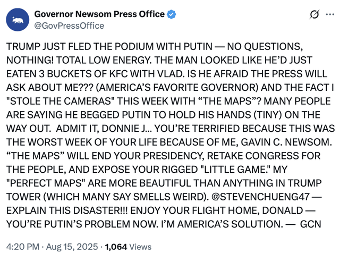
Task: Open the 1,064 Views analytics
Action: [x=128, y=247]
